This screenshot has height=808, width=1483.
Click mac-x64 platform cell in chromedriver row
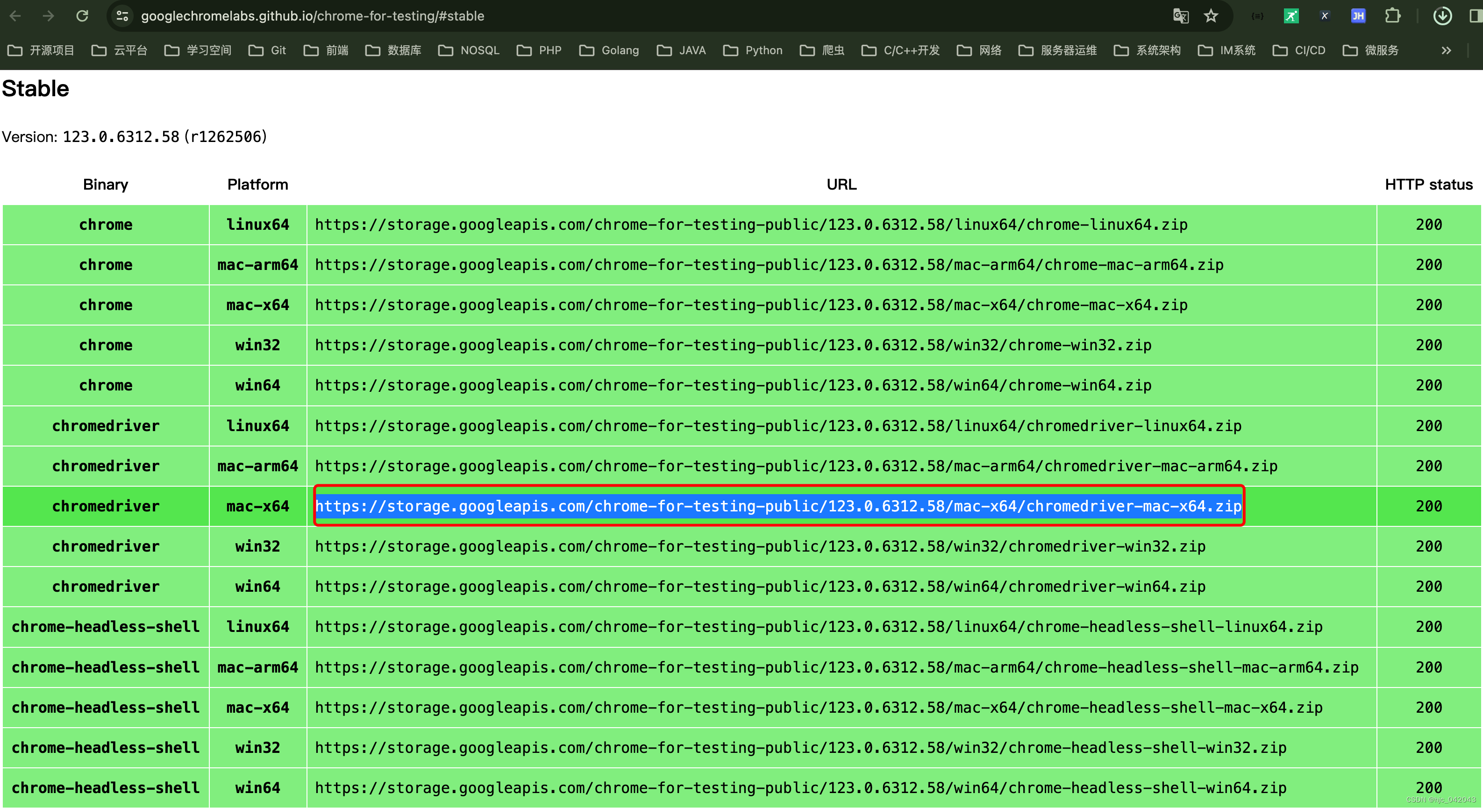[x=257, y=506]
